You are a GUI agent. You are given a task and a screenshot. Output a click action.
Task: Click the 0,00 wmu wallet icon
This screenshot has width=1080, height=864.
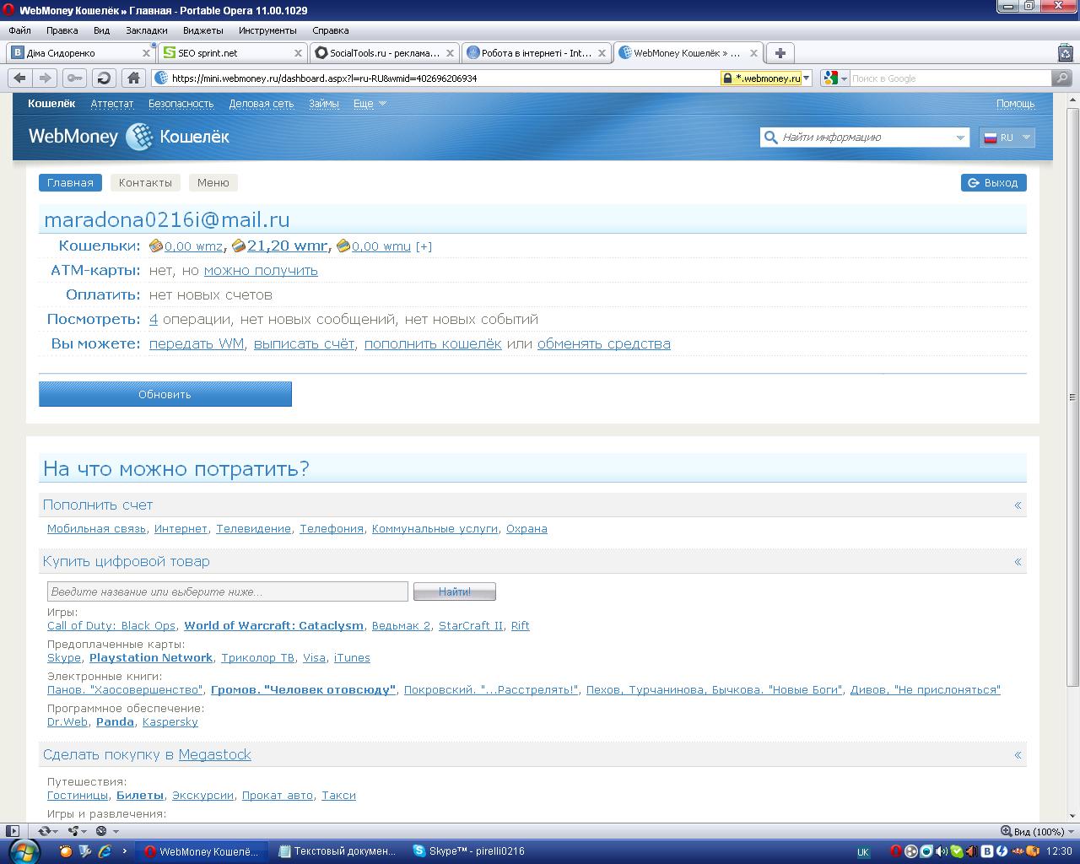(x=343, y=246)
